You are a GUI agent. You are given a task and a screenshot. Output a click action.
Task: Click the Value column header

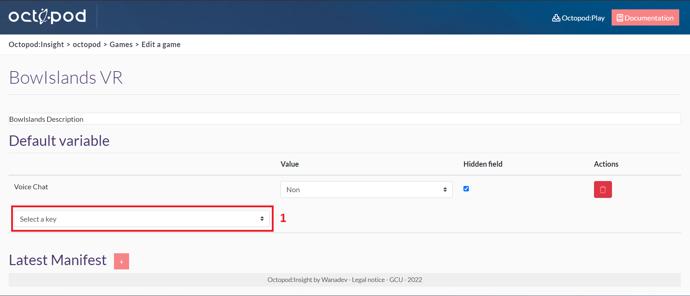(x=289, y=164)
